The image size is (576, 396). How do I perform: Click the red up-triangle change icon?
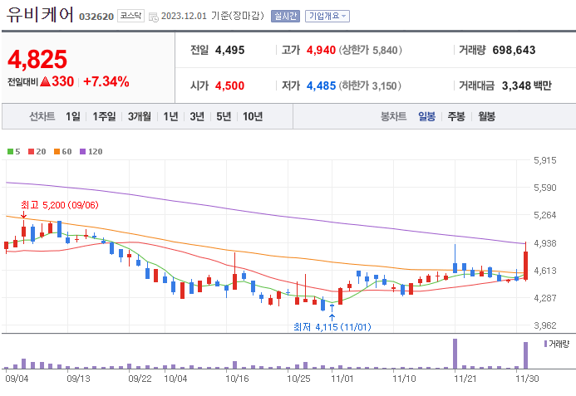(45, 81)
